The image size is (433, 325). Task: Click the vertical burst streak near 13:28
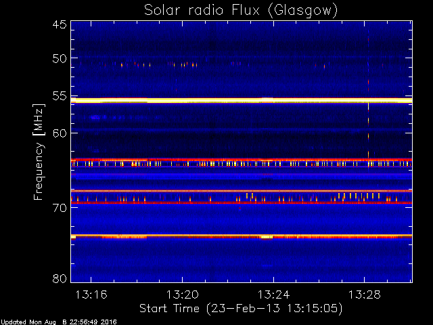pyautogui.click(x=368, y=100)
